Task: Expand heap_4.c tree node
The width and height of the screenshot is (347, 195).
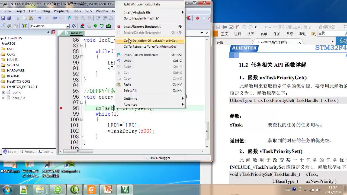Action: pyautogui.click(x=4, y=98)
